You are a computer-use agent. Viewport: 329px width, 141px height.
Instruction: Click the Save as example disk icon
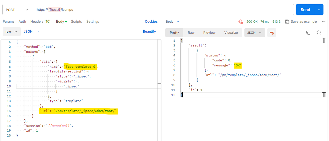[x=287, y=22]
